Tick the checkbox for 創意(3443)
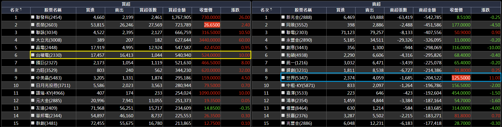Viewport: 502px width, 127px height. pos(283,47)
